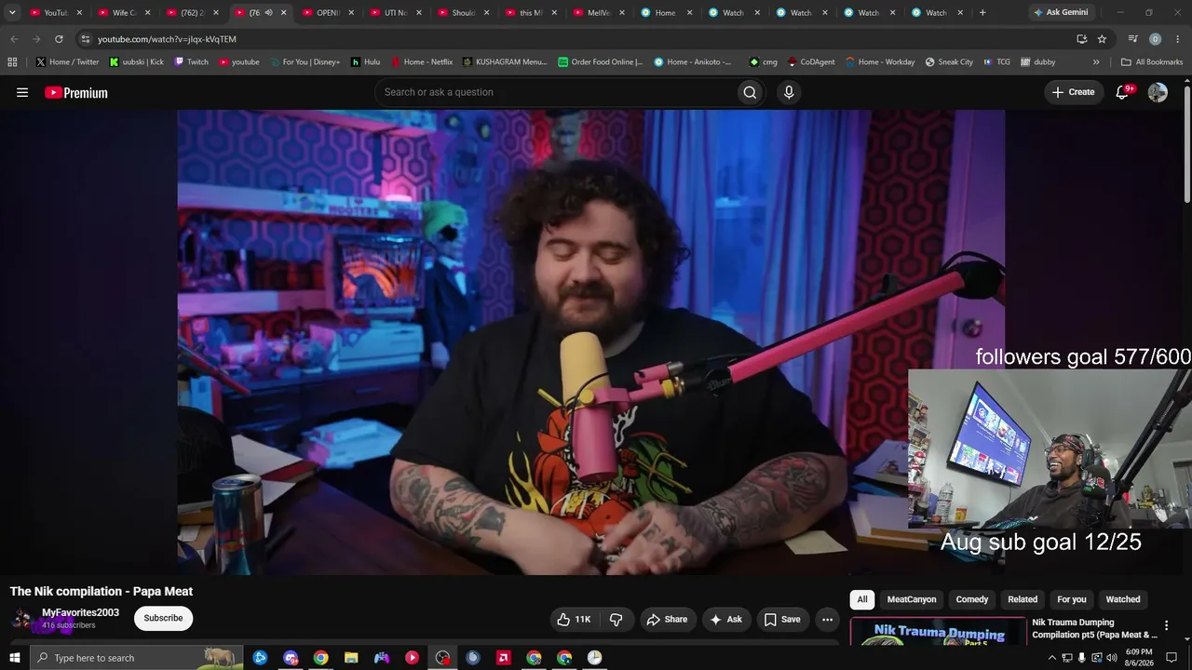Open the All Bookmarks folder
Viewport: 1192px width, 670px height.
(x=1152, y=62)
